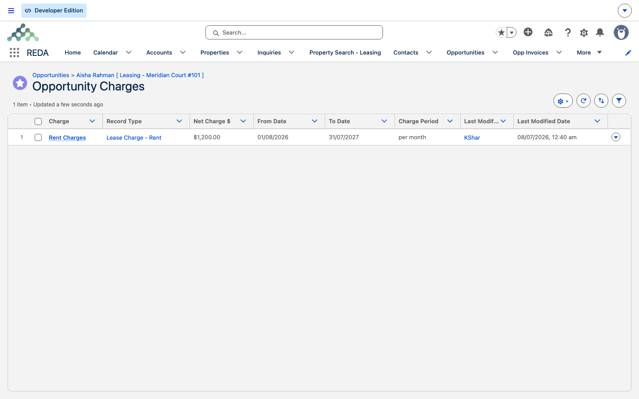Open the Net Charge $ column menu
639x399 pixels.
[243, 121]
